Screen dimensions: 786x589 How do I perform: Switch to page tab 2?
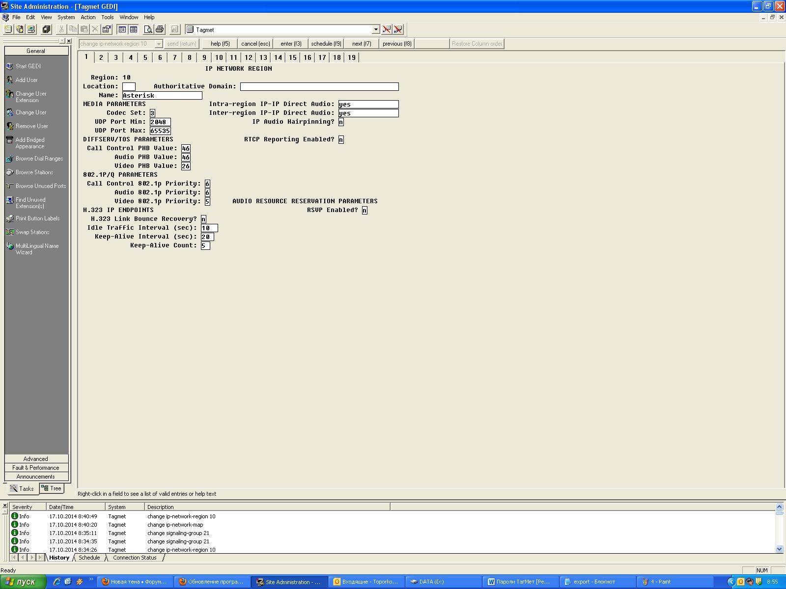coord(101,57)
